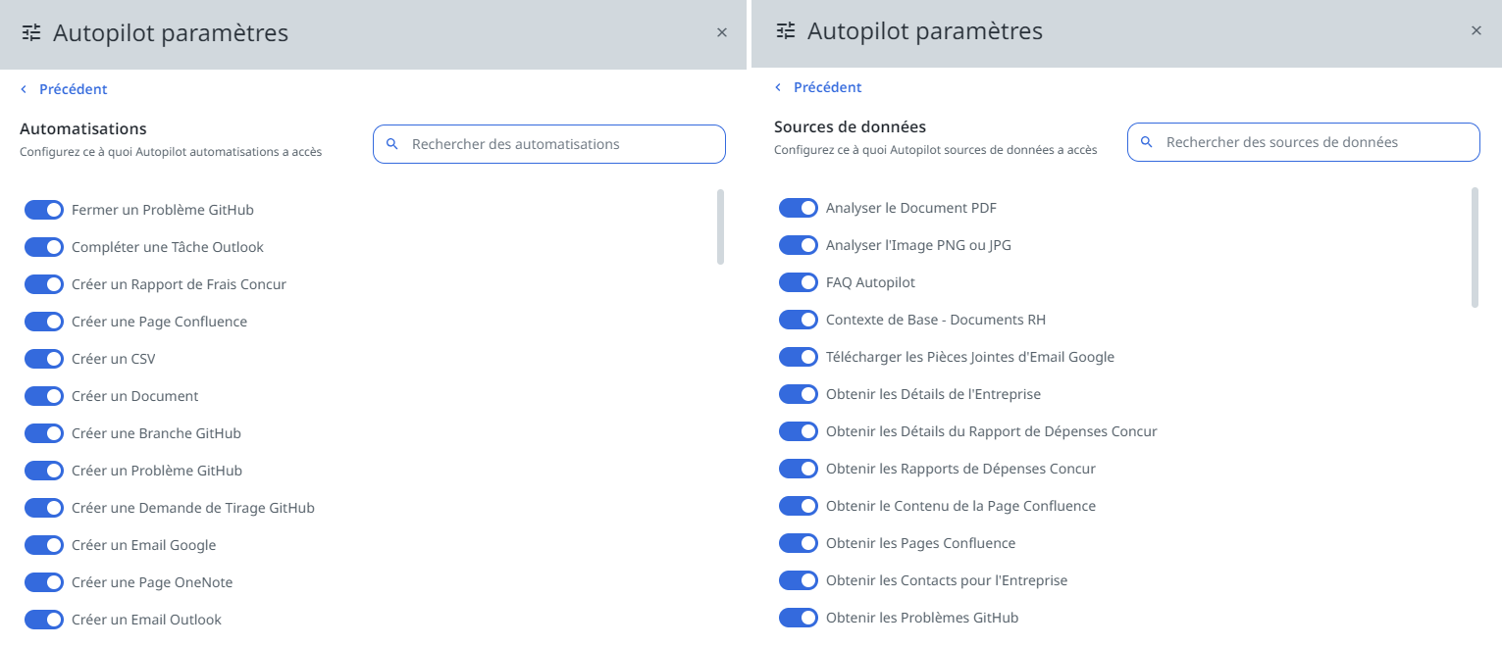Click the Rechercher des sources de données field
The height and width of the screenshot is (648, 1502).
[1303, 141]
